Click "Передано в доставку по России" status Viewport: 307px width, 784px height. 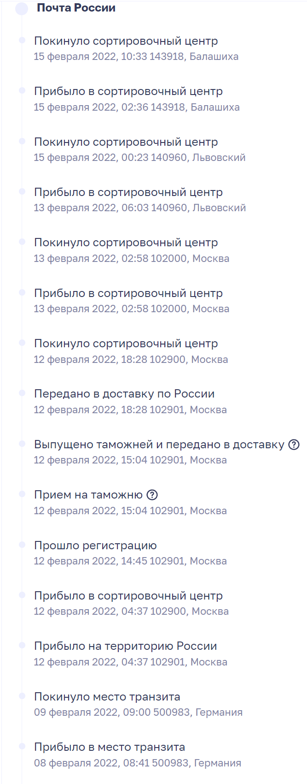point(124,394)
